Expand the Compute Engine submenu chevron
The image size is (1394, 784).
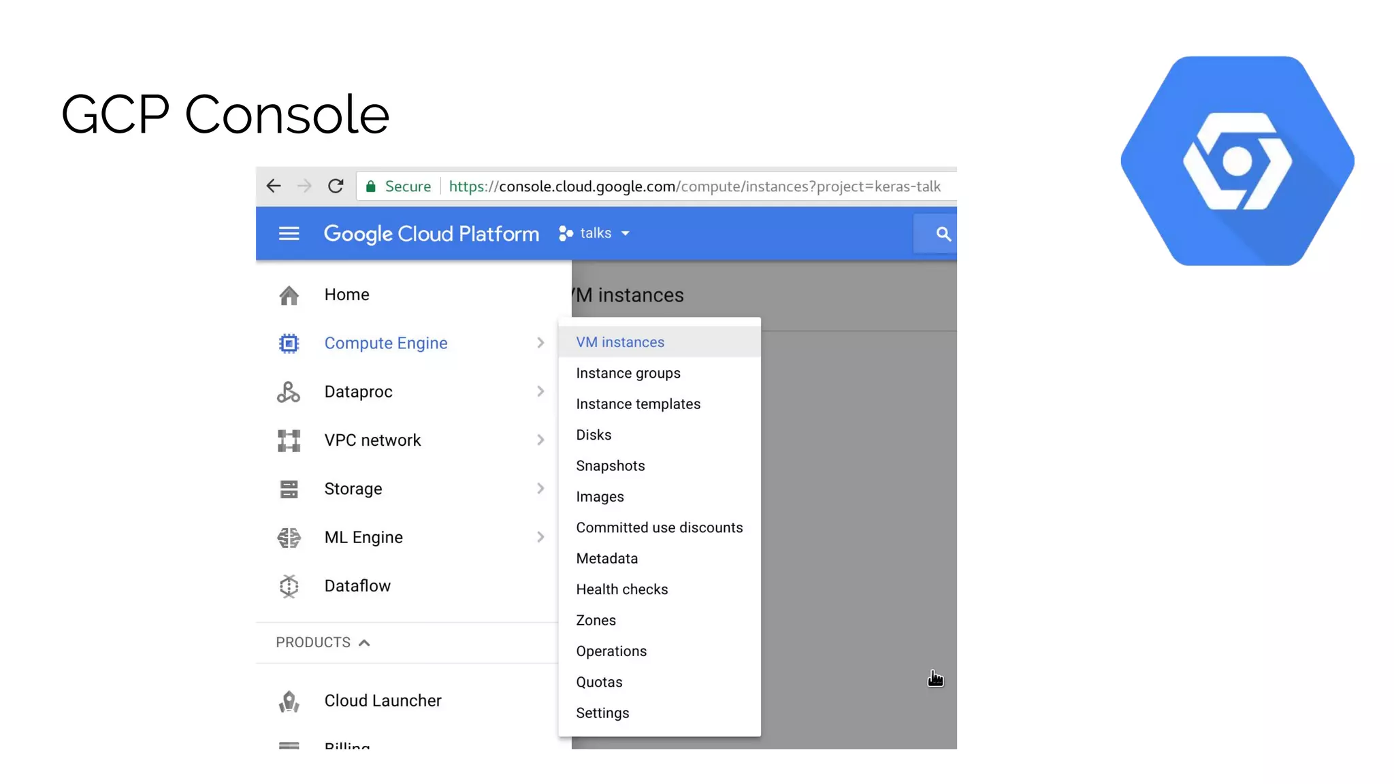click(x=540, y=342)
